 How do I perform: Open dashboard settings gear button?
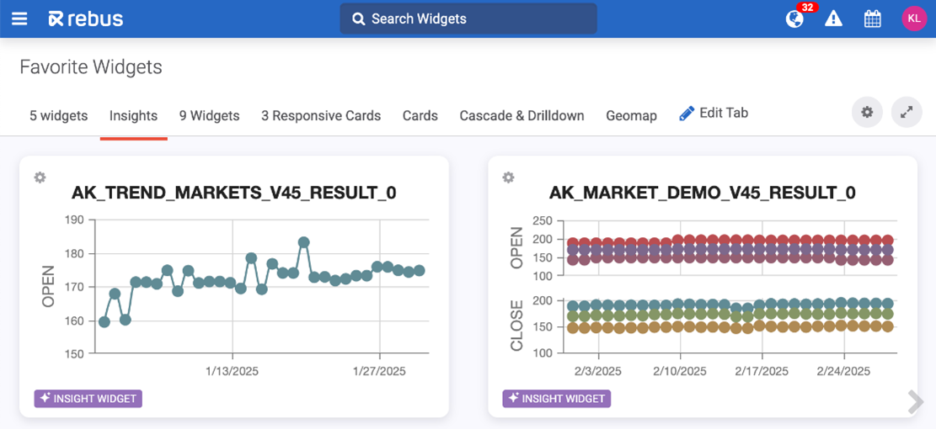tap(867, 113)
